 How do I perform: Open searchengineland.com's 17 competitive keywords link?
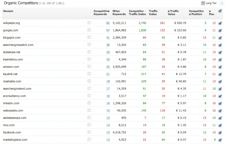tap(108, 89)
